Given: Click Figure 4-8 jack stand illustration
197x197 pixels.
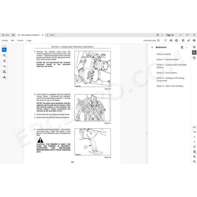Looking at the screenshot, I should (93, 142).
